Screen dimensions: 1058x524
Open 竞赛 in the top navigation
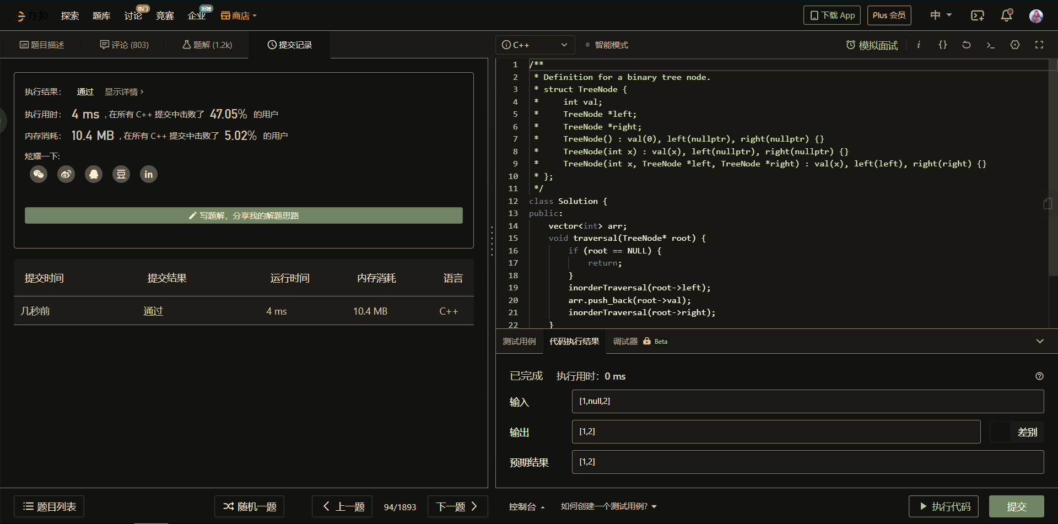pyautogui.click(x=165, y=15)
